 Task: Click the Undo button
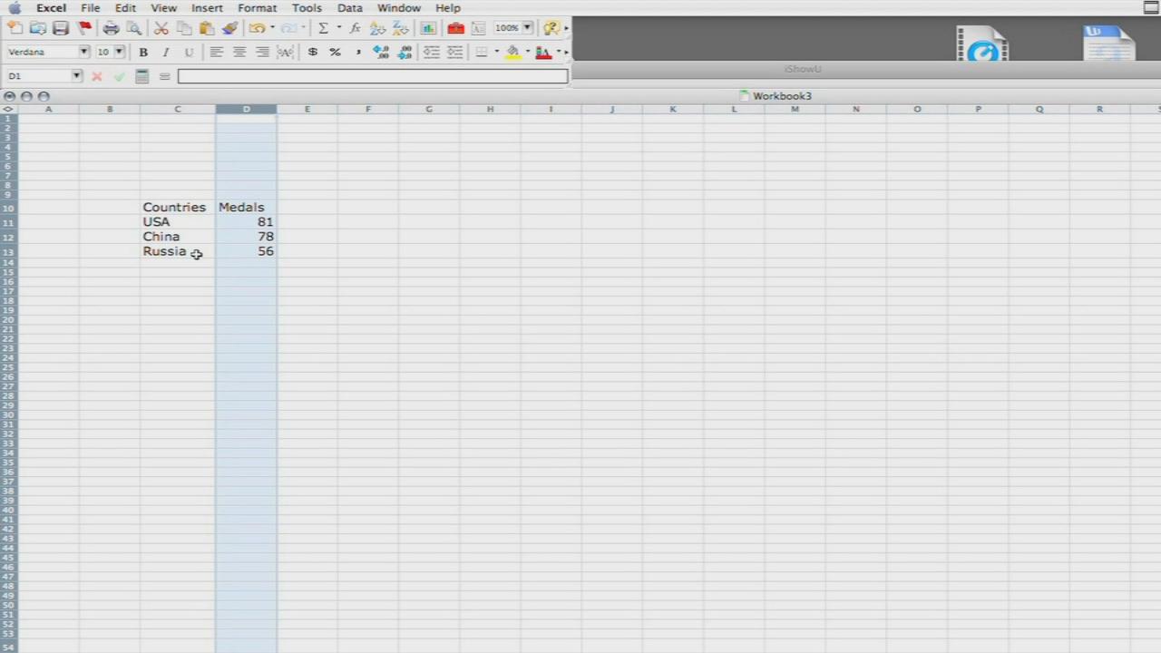pos(258,28)
